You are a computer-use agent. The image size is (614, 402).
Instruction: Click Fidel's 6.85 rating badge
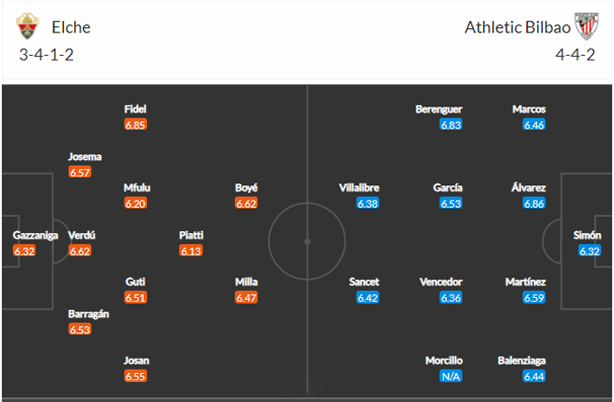coord(135,125)
